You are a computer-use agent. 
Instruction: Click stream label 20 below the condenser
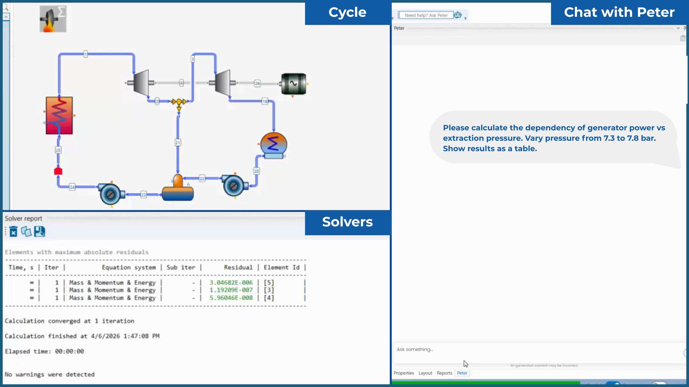[256, 171]
